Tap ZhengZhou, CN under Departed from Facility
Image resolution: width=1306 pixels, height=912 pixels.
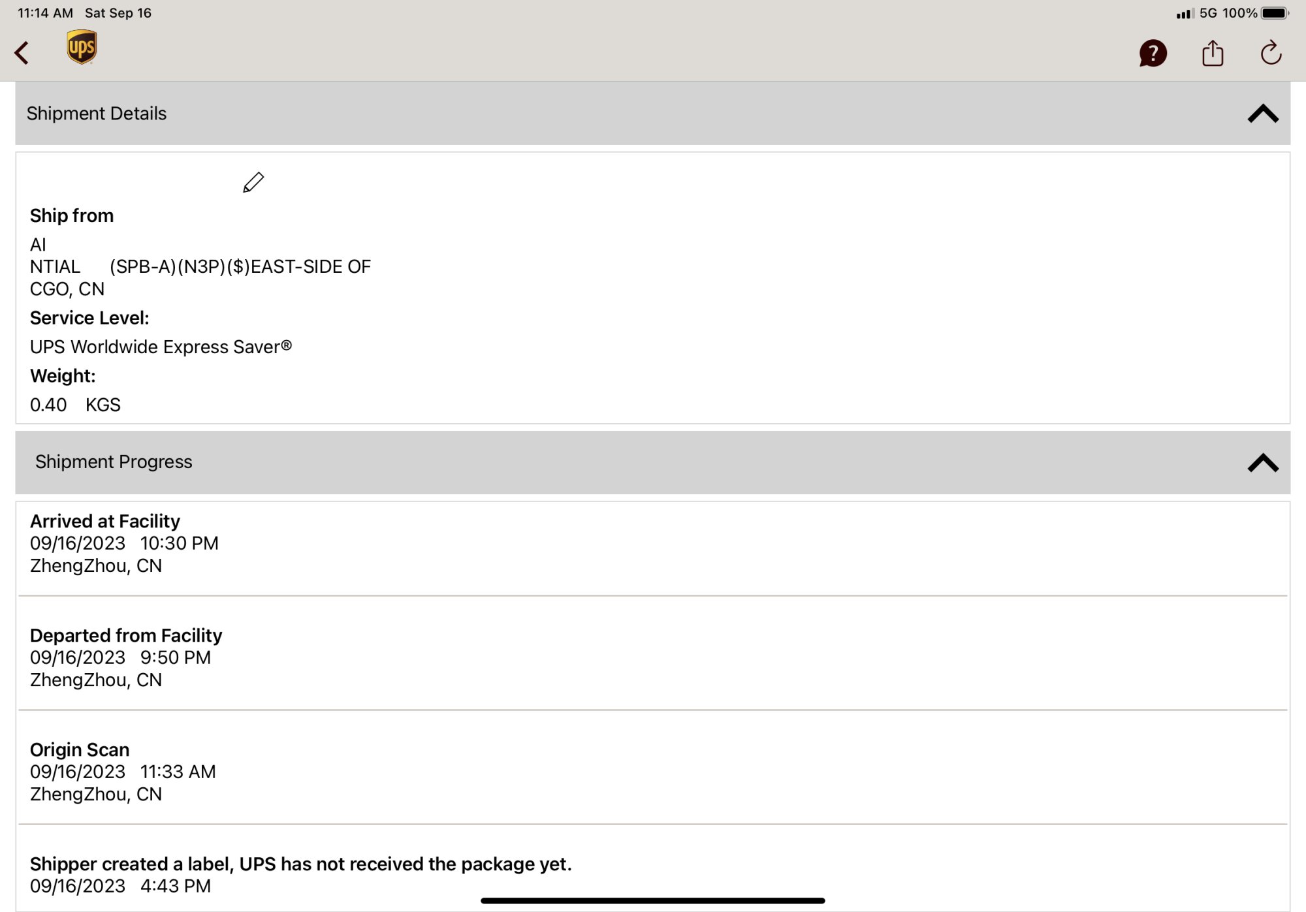(96, 680)
